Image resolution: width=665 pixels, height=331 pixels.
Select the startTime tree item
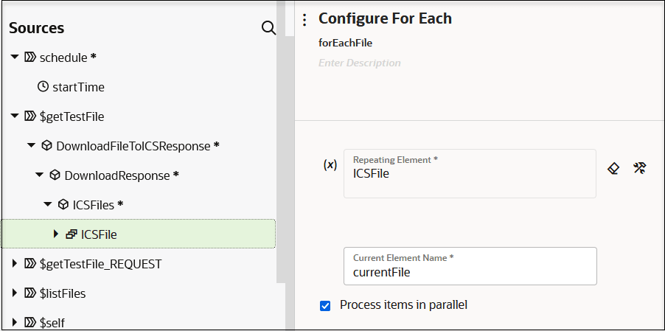78,87
